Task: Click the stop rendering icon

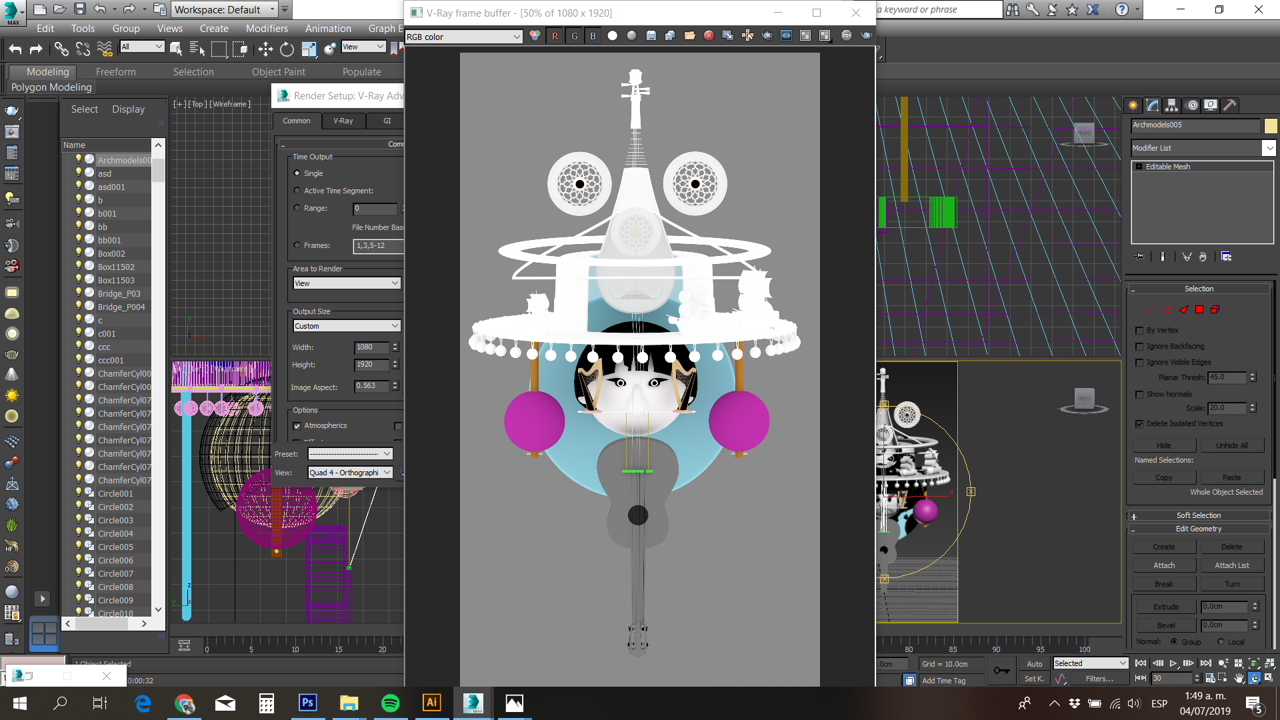Action: [x=846, y=36]
